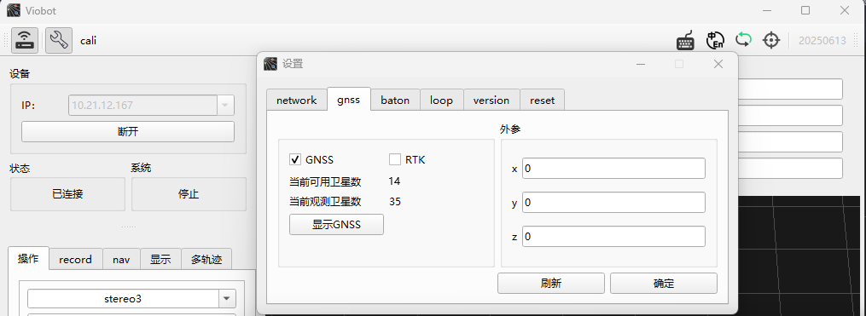Screen dimensions: 866x316
Task: Click the y extrinsic input field
Action: [613, 203]
